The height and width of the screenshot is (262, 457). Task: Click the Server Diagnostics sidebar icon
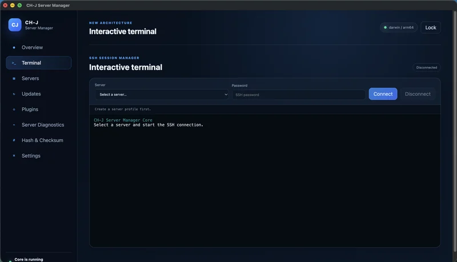click(14, 125)
